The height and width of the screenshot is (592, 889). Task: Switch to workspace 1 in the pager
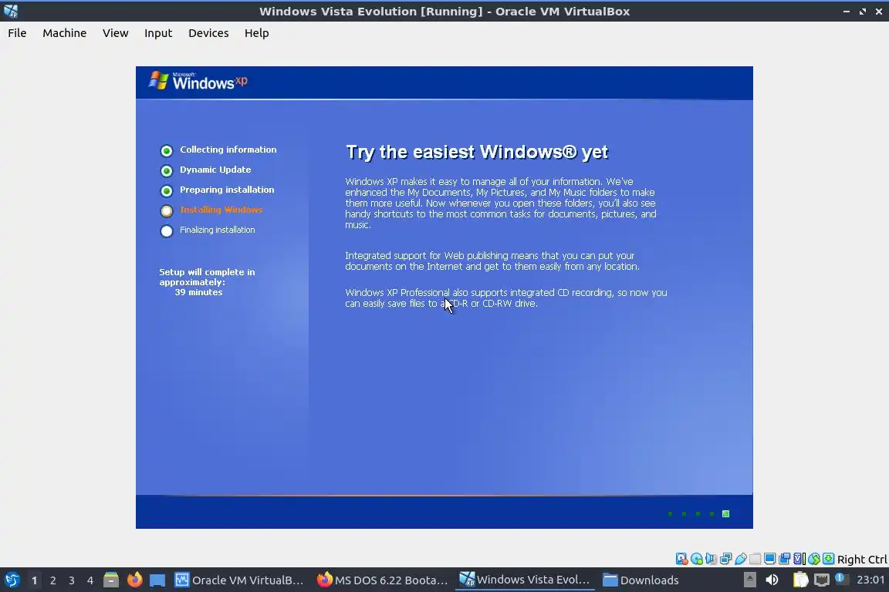click(x=35, y=580)
